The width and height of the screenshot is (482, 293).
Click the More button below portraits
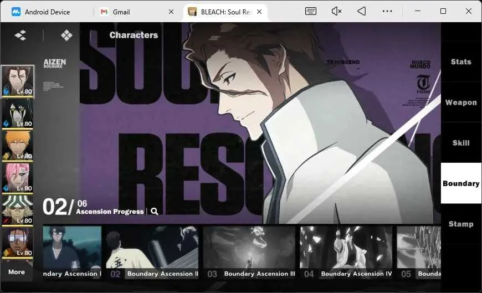(17, 272)
